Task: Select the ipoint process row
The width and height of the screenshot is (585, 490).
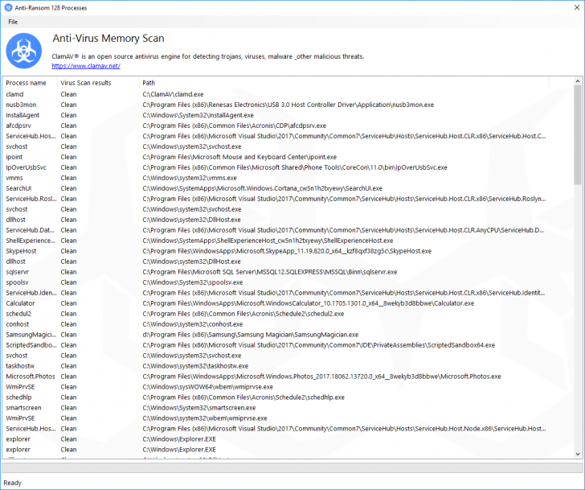Action: click(x=276, y=157)
